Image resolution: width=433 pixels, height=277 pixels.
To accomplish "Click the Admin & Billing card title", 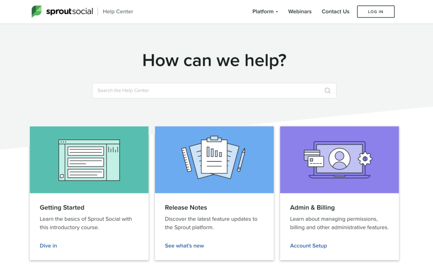I will click(312, 207).
